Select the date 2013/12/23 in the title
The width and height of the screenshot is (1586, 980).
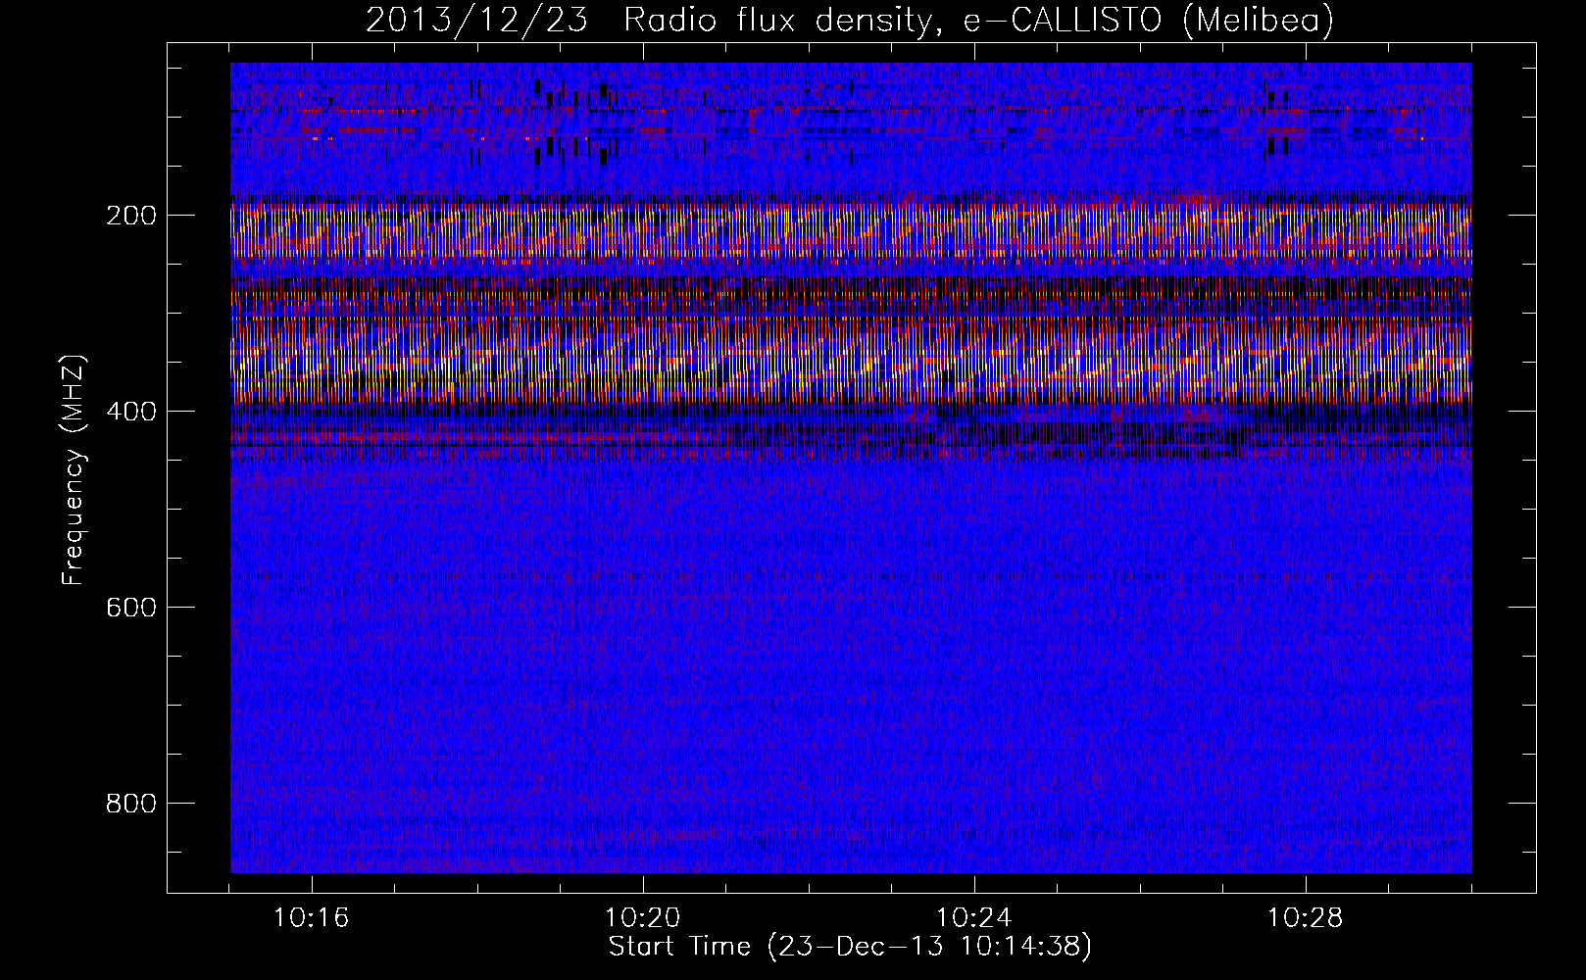(x=477, y=20)
